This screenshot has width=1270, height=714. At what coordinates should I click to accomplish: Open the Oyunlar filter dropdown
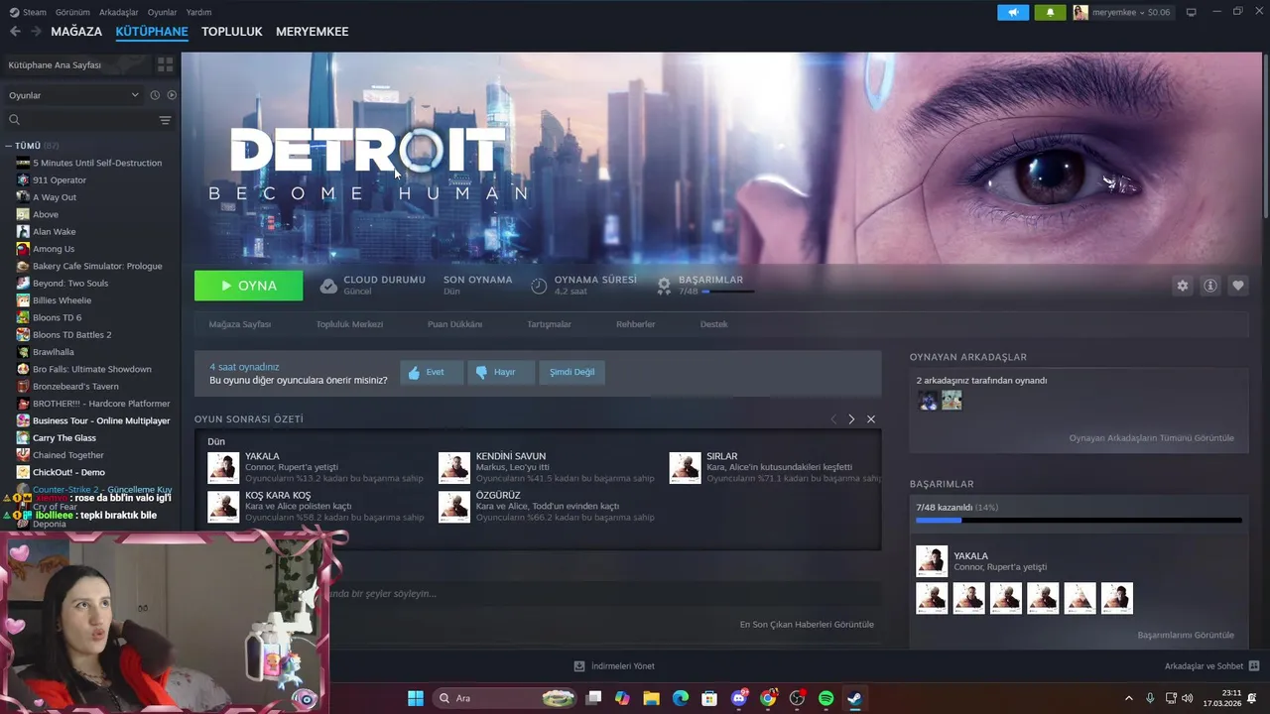pyautogui.click(x=73, y=95)
